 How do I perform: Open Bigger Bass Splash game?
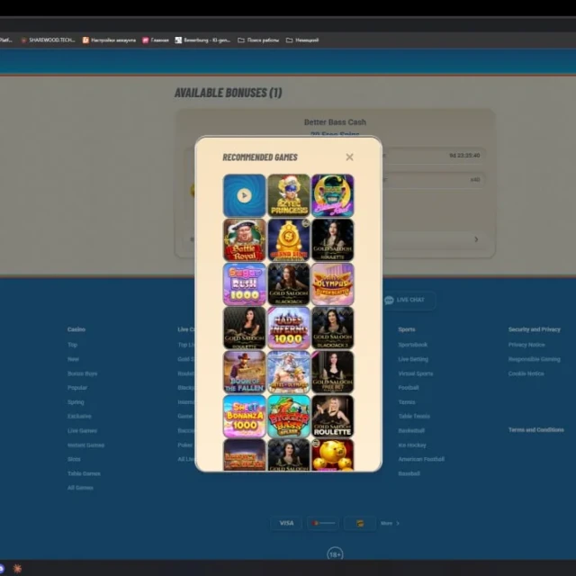[x=289, y=416]
